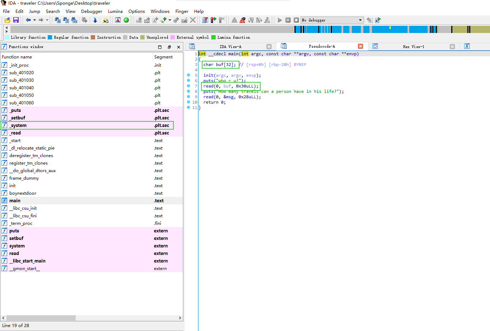Click the Instruction brown legend swatch

[93, 37]
